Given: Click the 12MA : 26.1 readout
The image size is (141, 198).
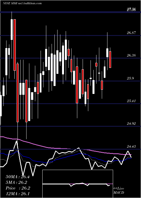Looking at the screenshot, I should [x=17, y=194].
